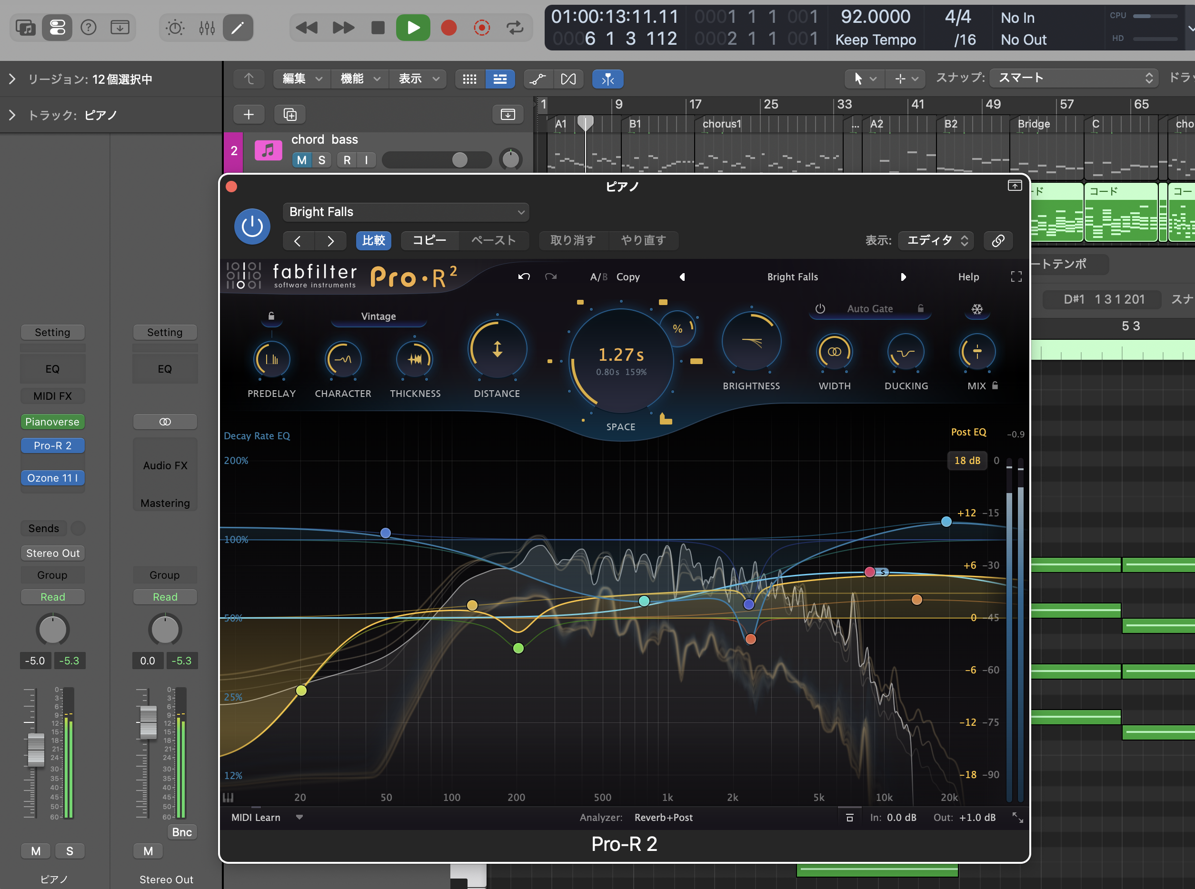Click A/B comparison switch

coord(598,277)
